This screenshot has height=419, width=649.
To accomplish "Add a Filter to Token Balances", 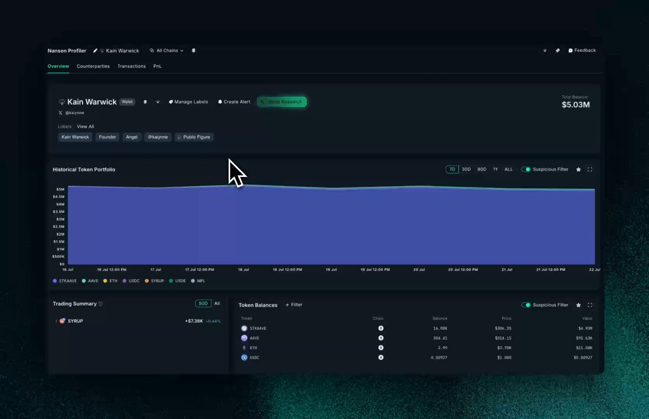I will pos(294,305).
